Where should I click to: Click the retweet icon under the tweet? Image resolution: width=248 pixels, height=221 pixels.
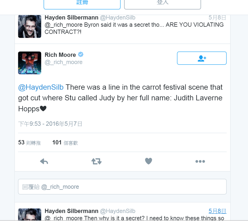click(x=96, y=161)
